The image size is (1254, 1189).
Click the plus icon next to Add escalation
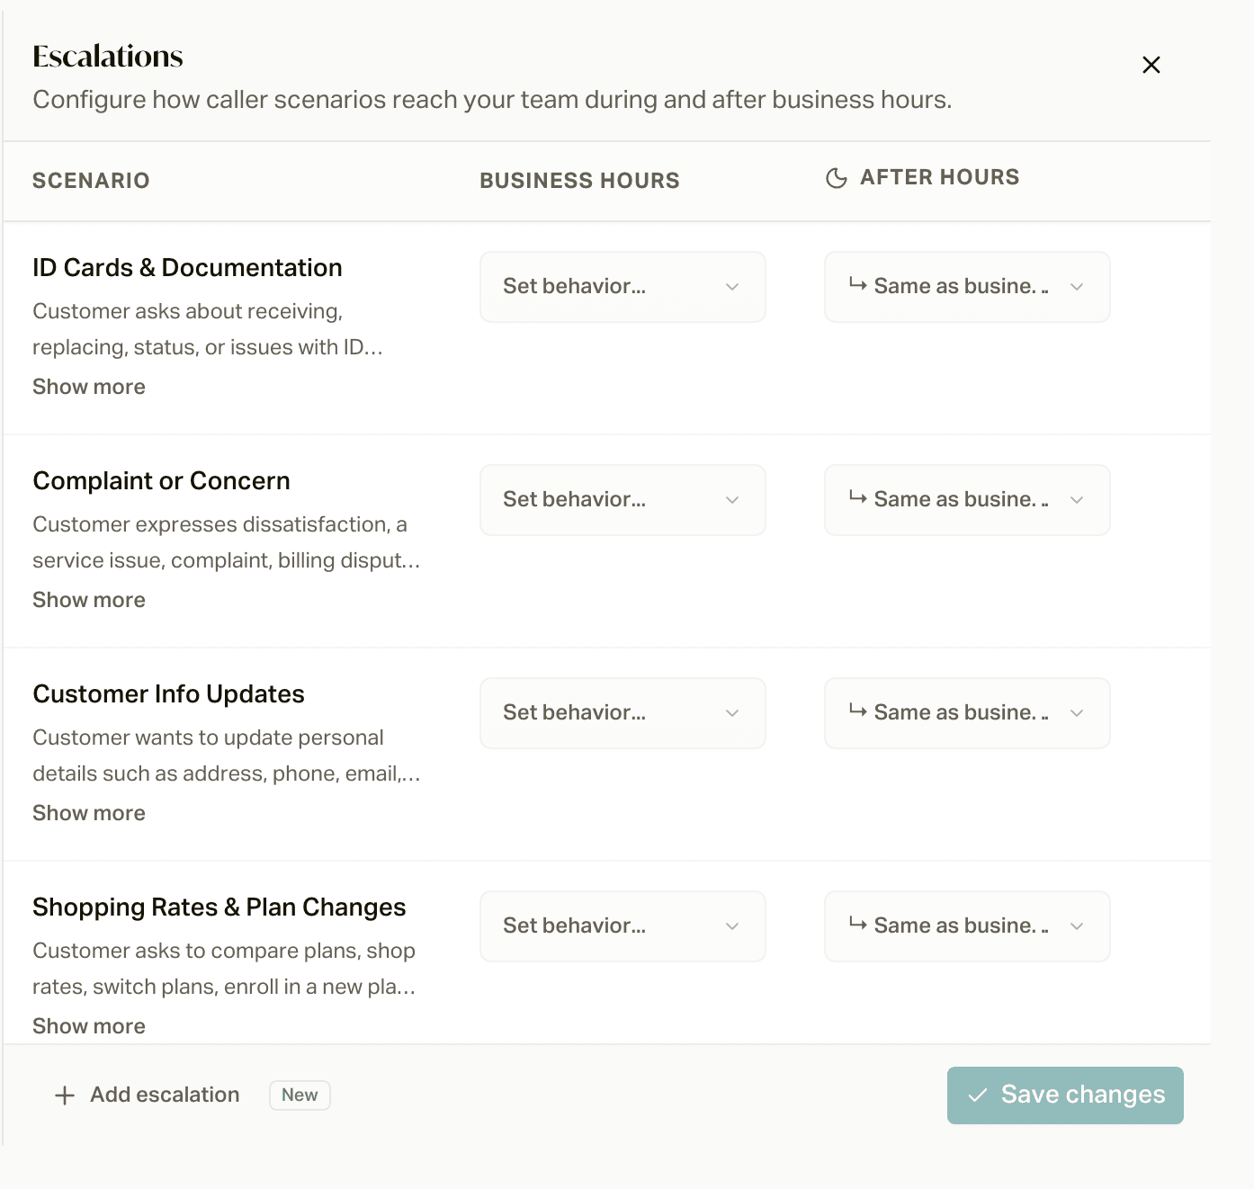point(65,1095)
